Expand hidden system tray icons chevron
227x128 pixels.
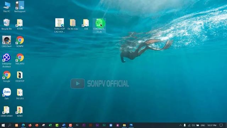[181, 125]
